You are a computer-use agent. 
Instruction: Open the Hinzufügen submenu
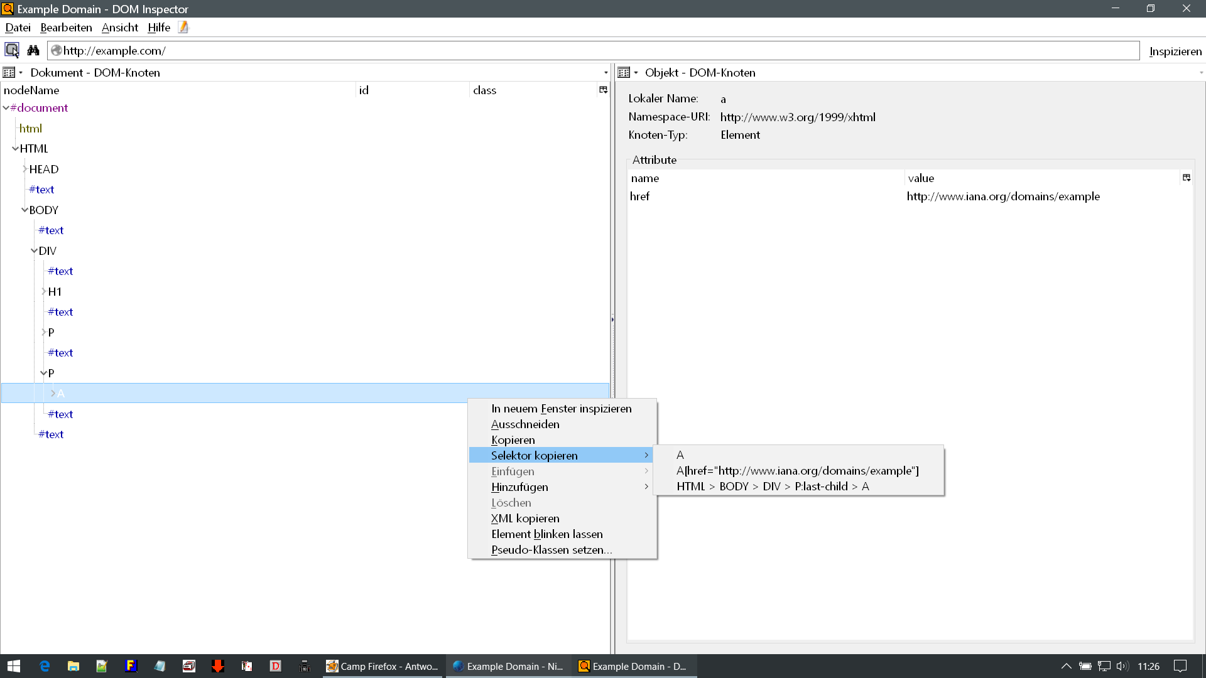519,487
